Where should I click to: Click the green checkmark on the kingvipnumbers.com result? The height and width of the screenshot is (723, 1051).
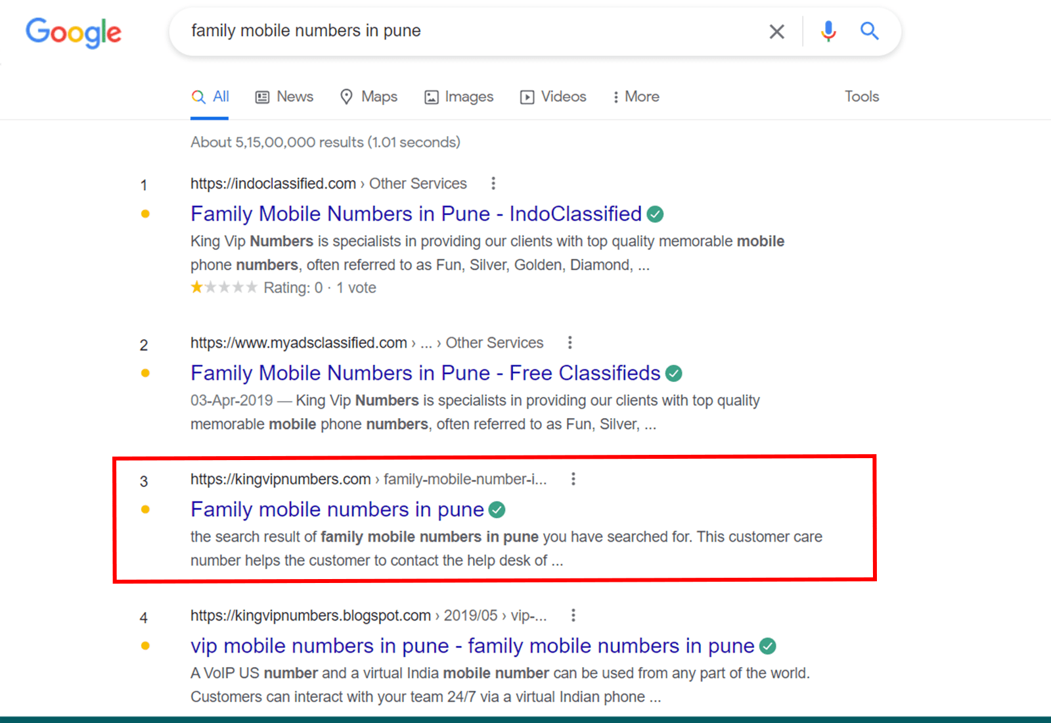click(497, 510)
